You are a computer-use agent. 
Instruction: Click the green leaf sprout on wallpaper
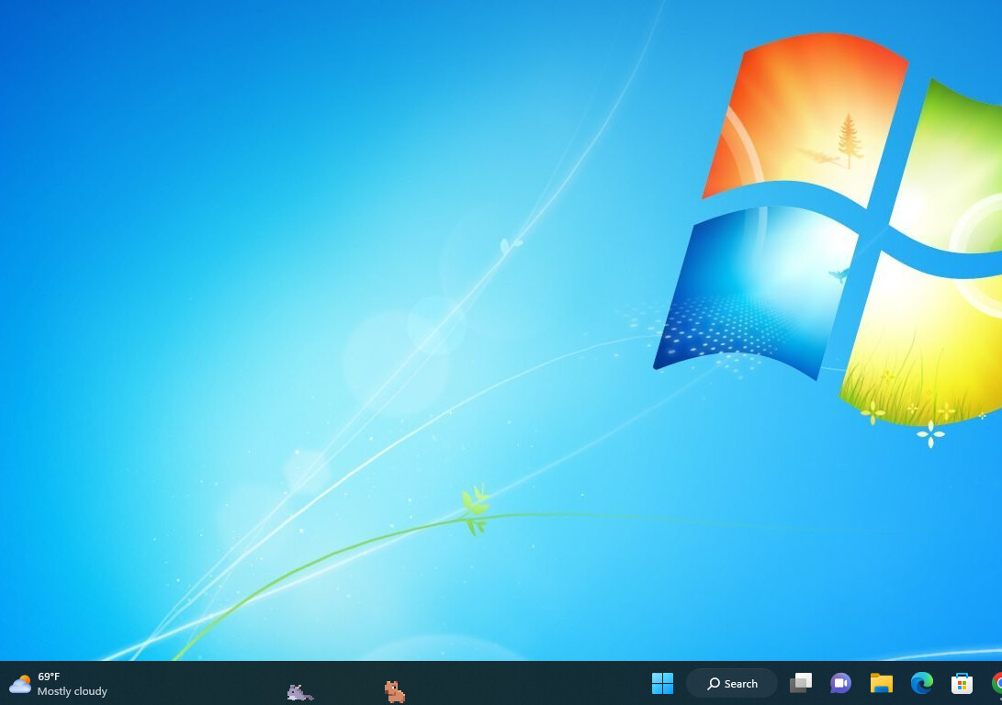tap(475, 509)
